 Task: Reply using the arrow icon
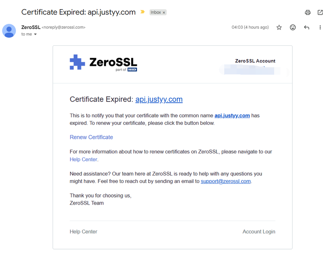coord(306,27)
